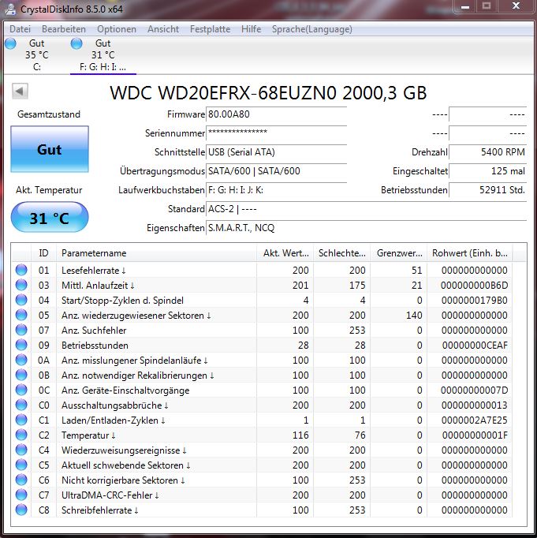Click the Rohwert column header
This screenshot has width=537, height=538.
(470, 253)
